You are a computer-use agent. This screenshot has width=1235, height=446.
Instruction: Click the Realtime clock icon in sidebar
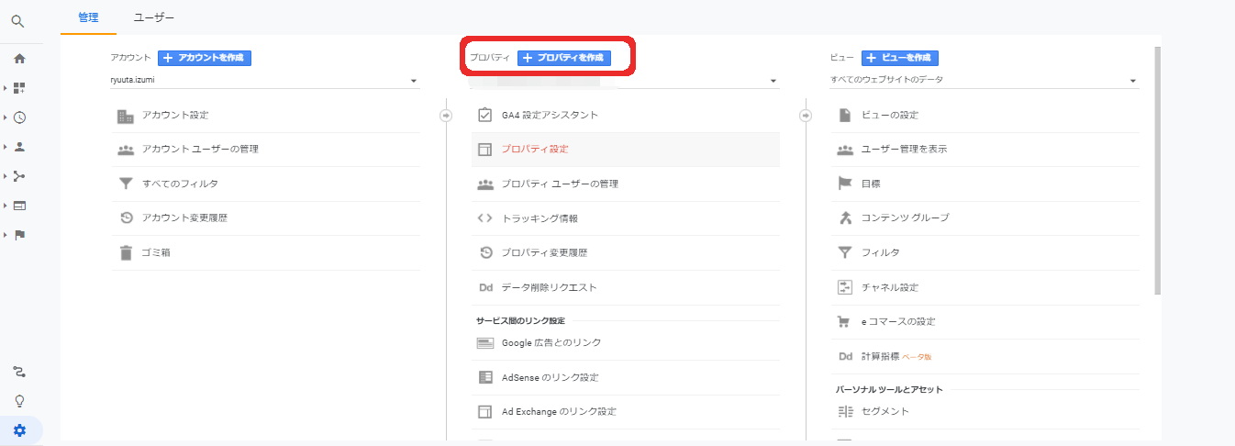tap(19, 117)
